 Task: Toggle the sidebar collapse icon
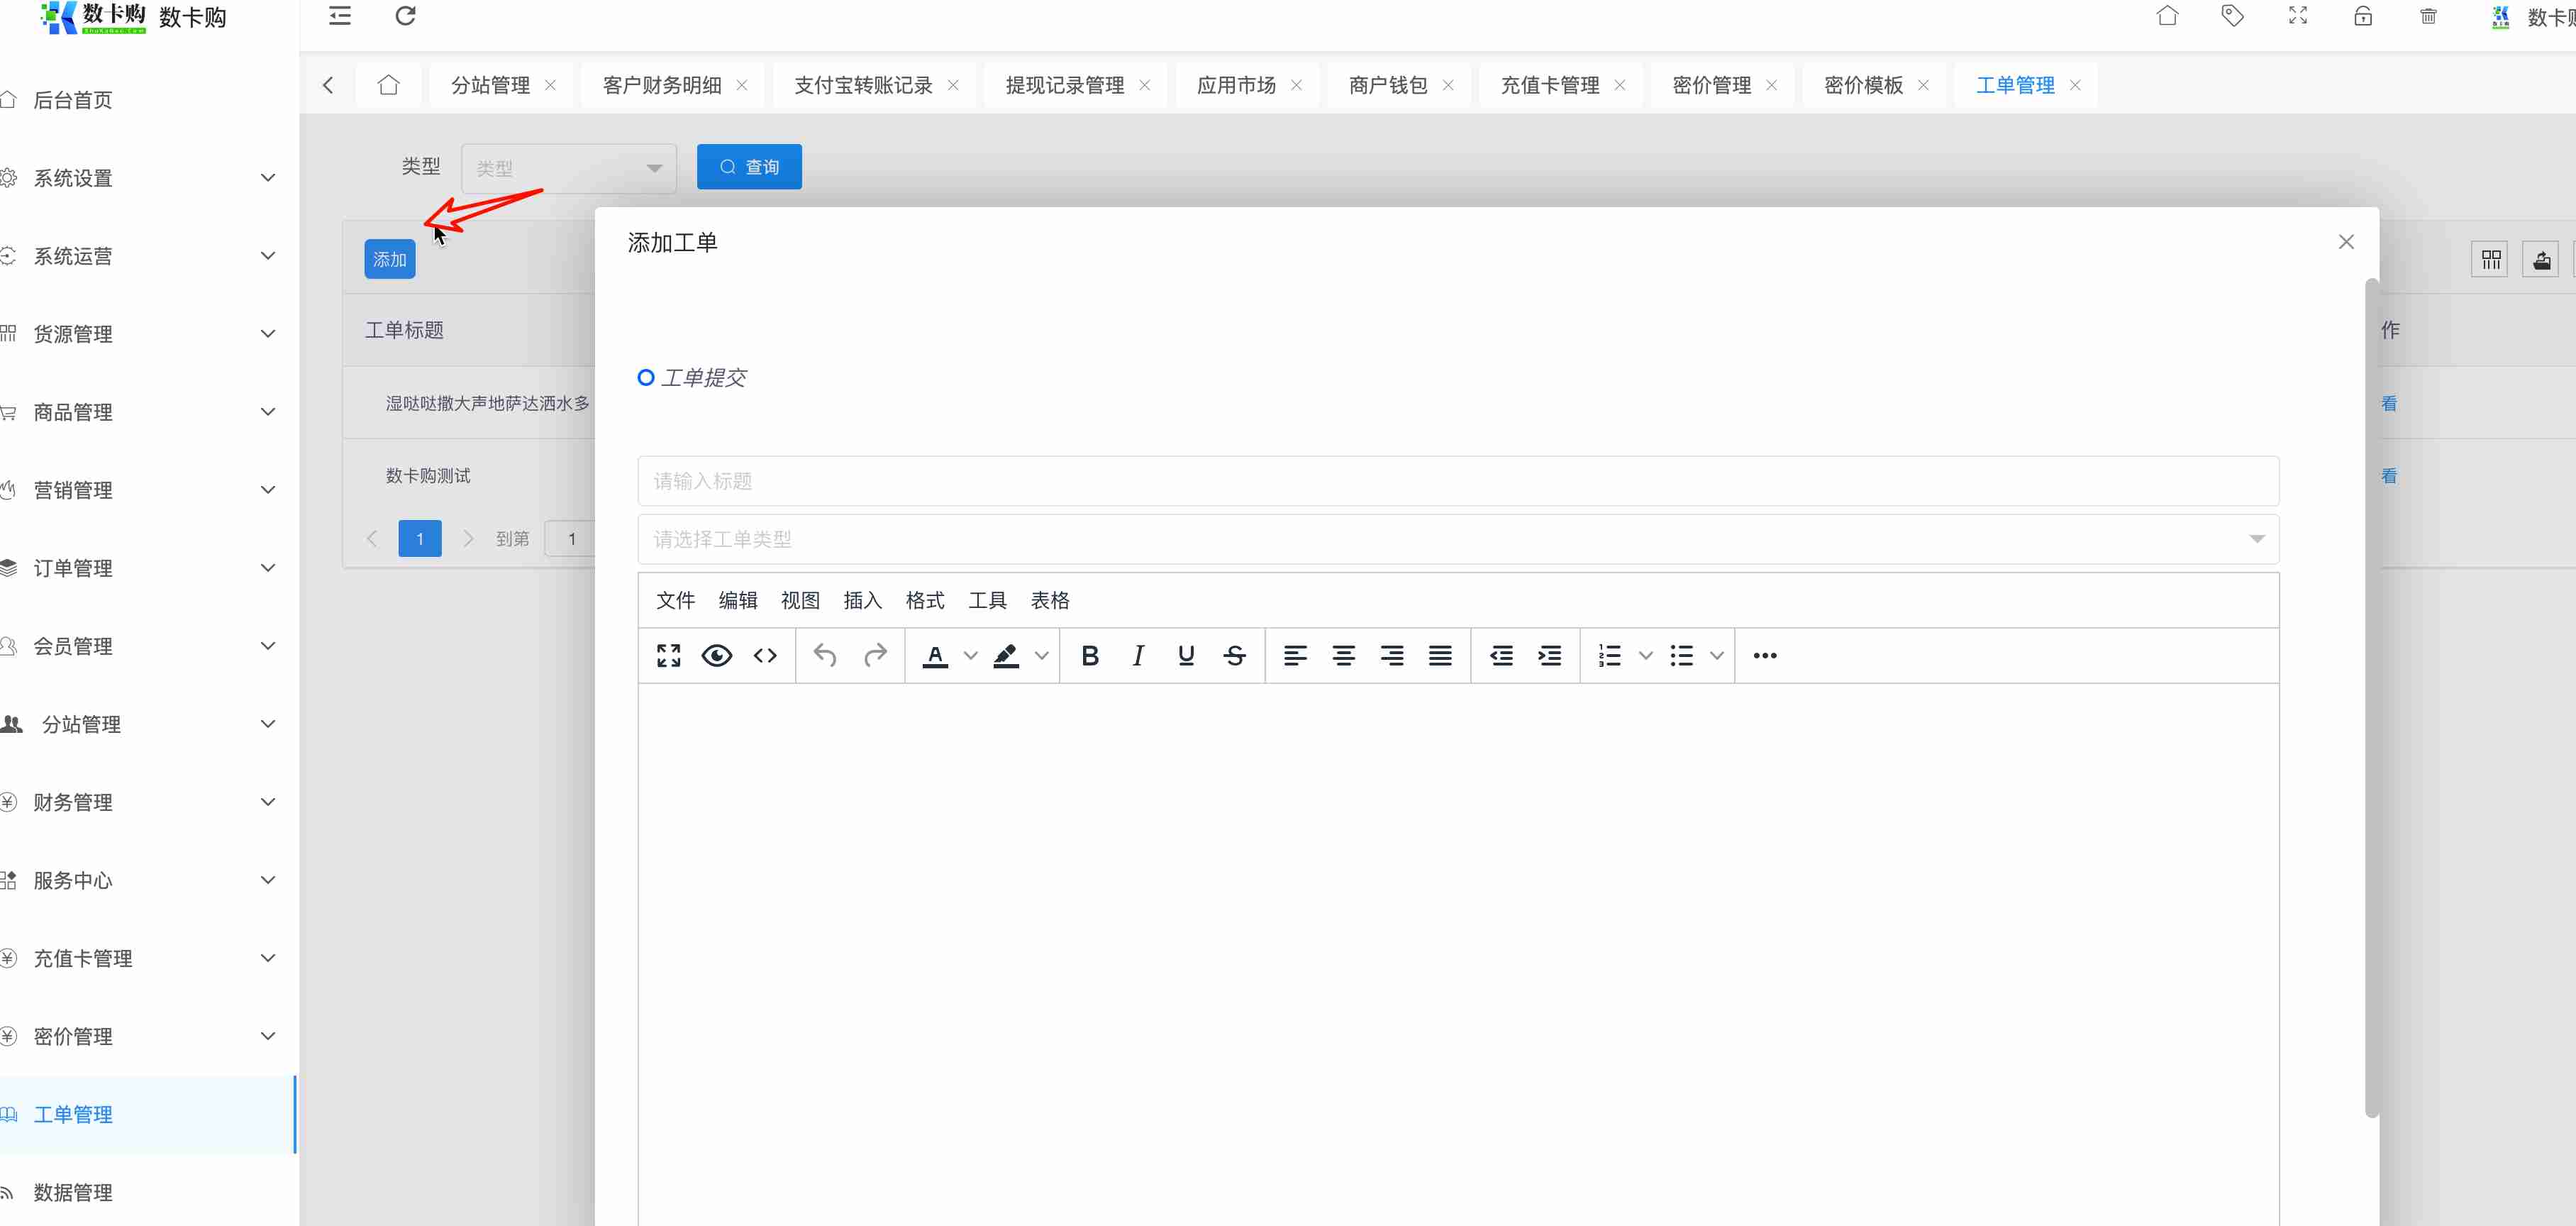pos(340,16)
